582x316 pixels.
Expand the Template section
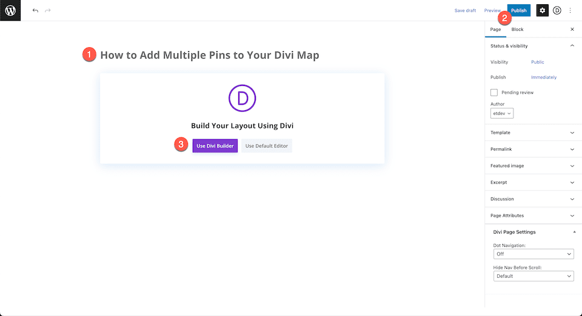coord(533,133)
